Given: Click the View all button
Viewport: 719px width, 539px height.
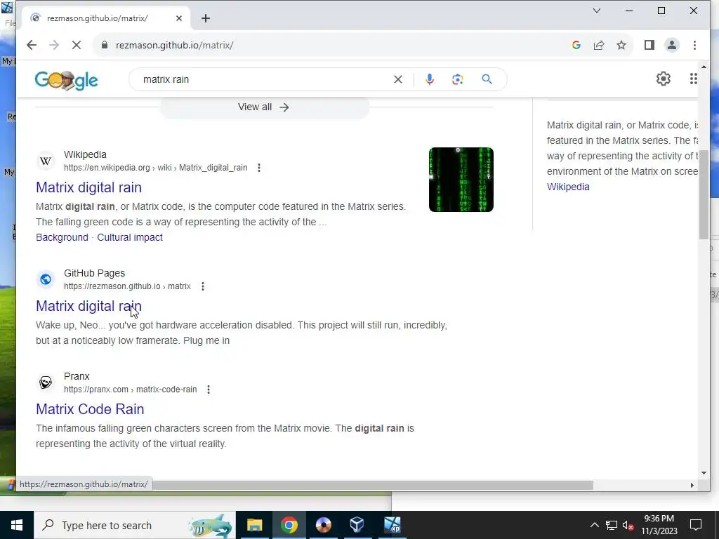Looking at the screenshot, I should pyautogui.click(x=264, y=107).
